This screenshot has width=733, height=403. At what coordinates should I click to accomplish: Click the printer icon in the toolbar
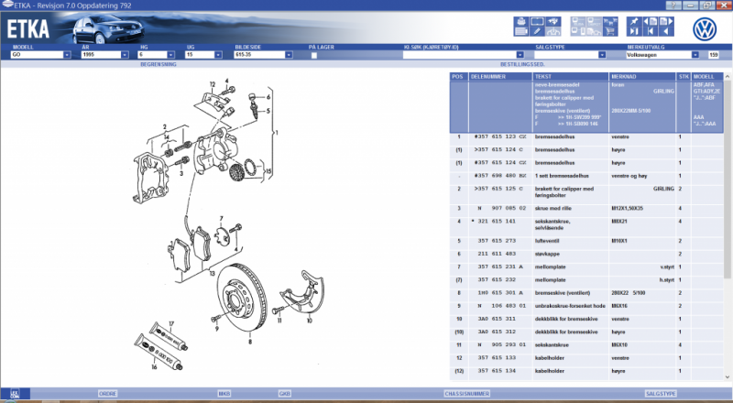pyautogui.click(x=520, y=20)
